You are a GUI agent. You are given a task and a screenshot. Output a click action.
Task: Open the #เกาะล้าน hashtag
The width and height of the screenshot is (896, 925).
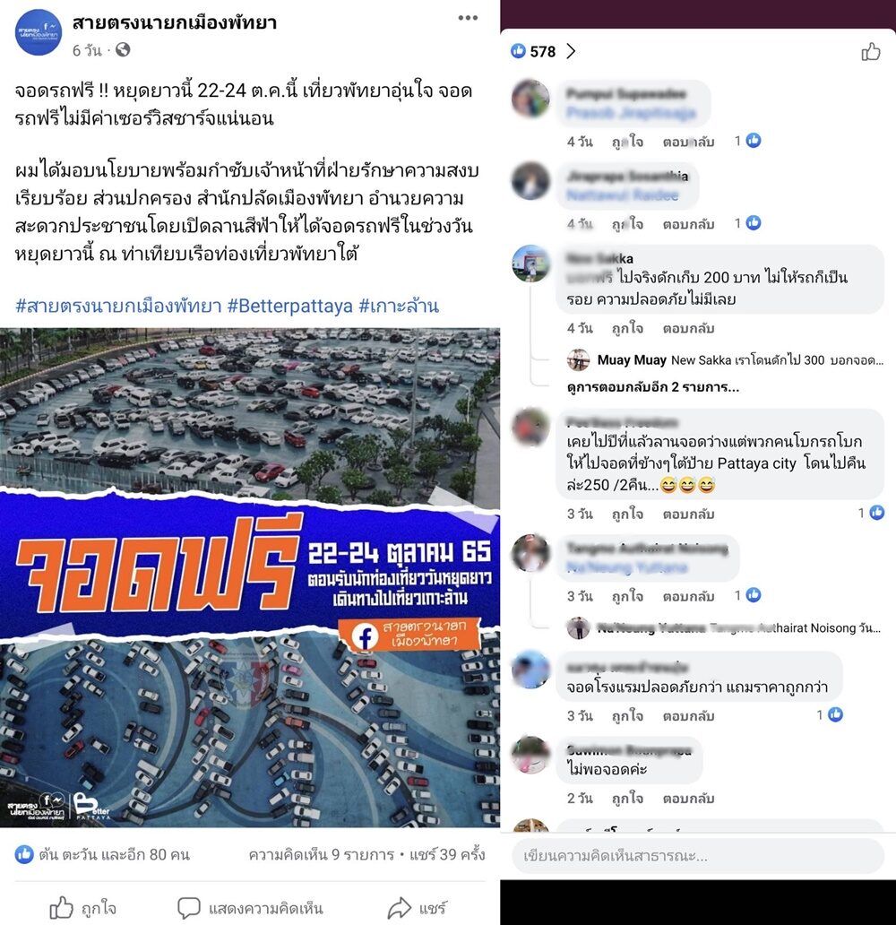click(x=399, y=306)
